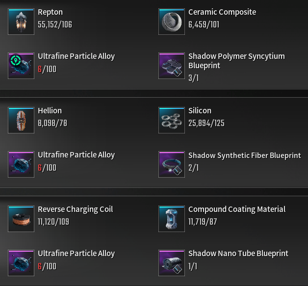308x286 pixels.
Task: Click the Ultrafine Particle Alloy icon below Hellion
Action: click(21, 164)
